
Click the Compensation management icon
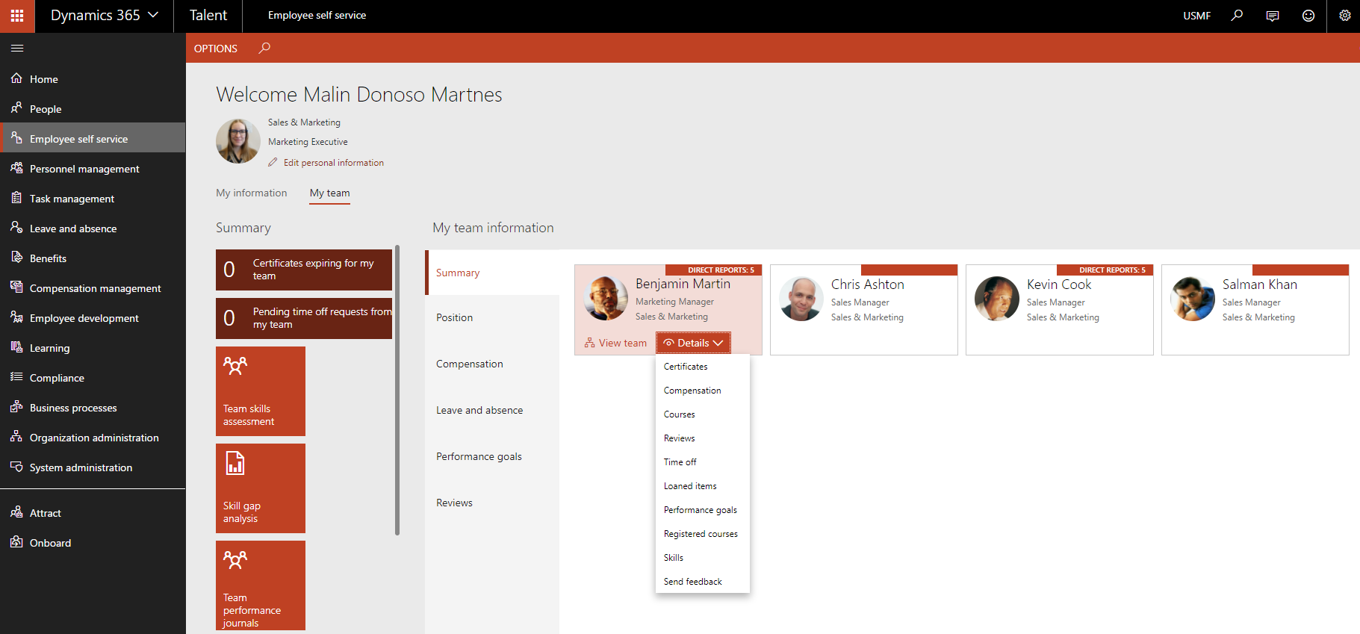click(x=16, y=288)
